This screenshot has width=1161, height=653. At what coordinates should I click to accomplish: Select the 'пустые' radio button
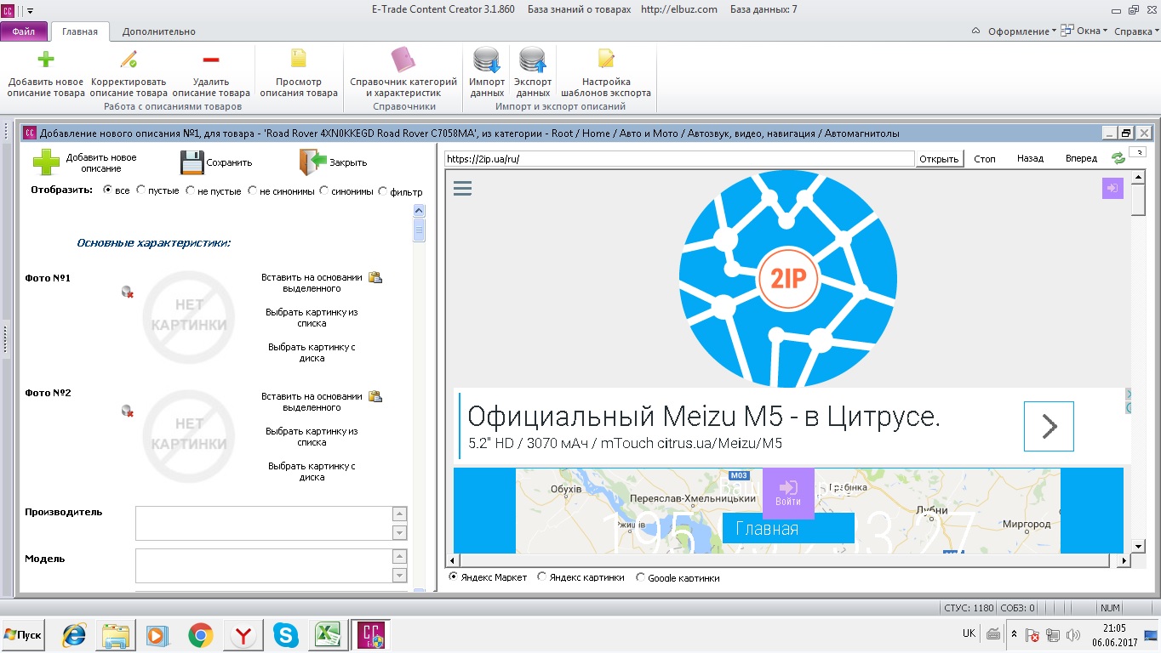click(140, 190)
